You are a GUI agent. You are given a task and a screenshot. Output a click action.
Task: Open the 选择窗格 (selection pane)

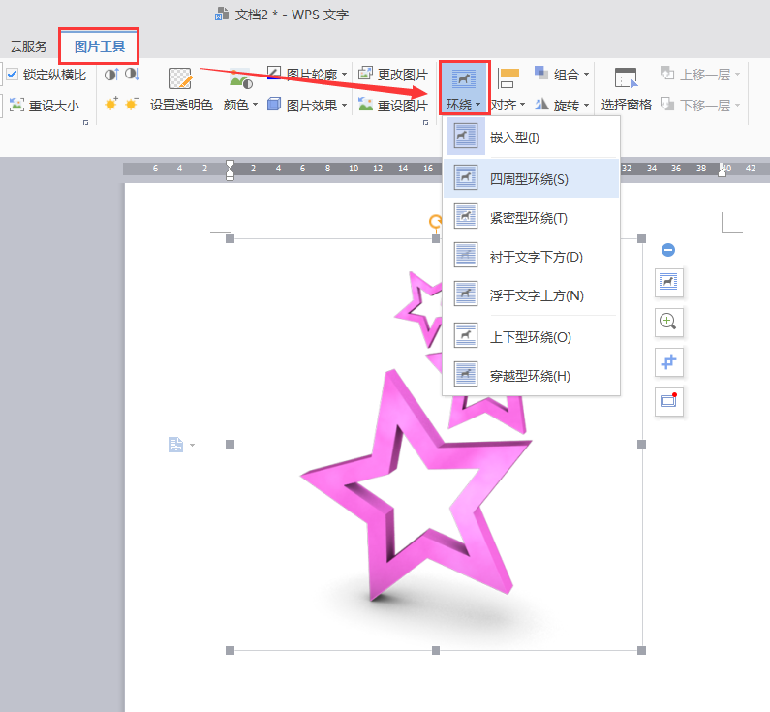tap(626, 90)
